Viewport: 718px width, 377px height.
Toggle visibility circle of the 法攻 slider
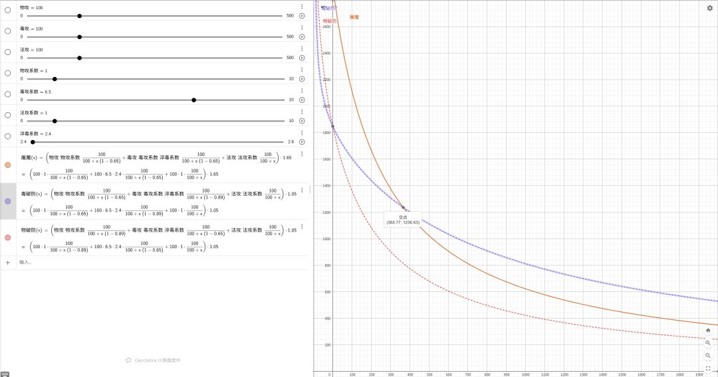[8, 52]
